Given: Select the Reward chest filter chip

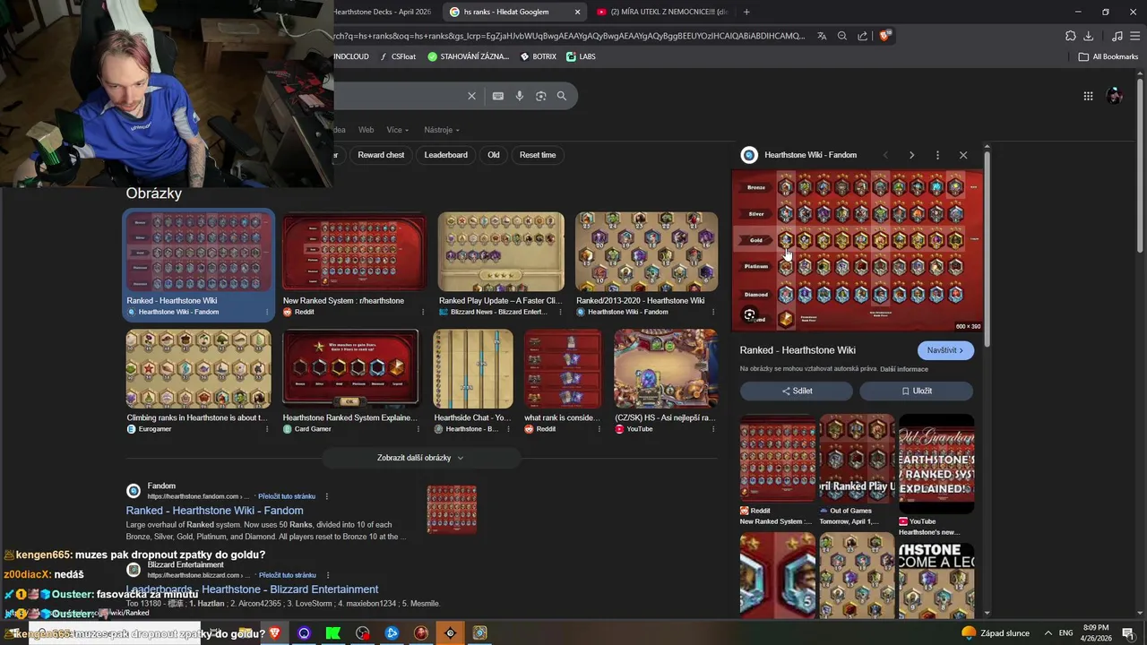Looking at the screenshot, I should 381,155.
